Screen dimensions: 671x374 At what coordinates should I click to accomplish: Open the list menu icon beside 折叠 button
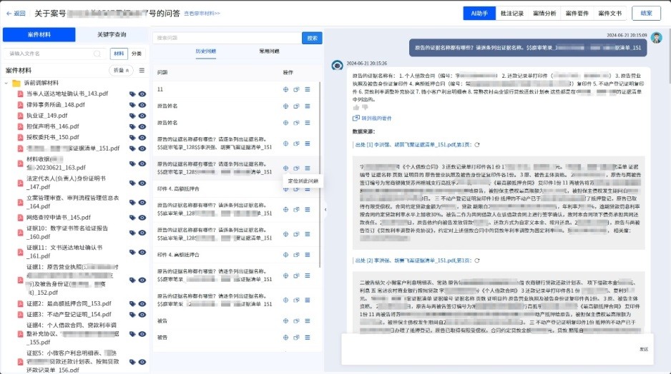[x=142, y=71]
